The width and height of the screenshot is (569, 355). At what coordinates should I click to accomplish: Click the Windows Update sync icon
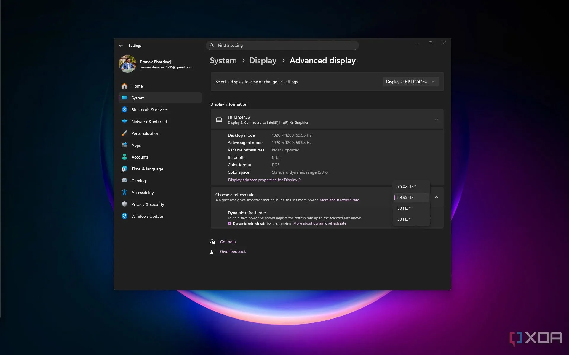pos(124,216)
